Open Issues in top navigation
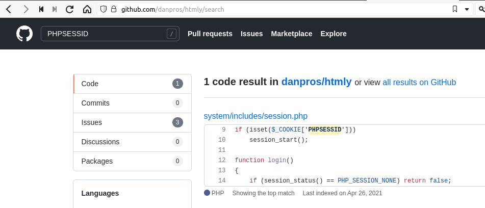This screenshot has height=208, width=485. click(x=252, y=34)
